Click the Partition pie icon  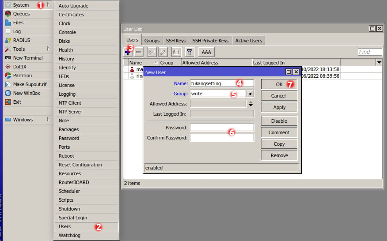pyautogui.click(x=8, y=75)
